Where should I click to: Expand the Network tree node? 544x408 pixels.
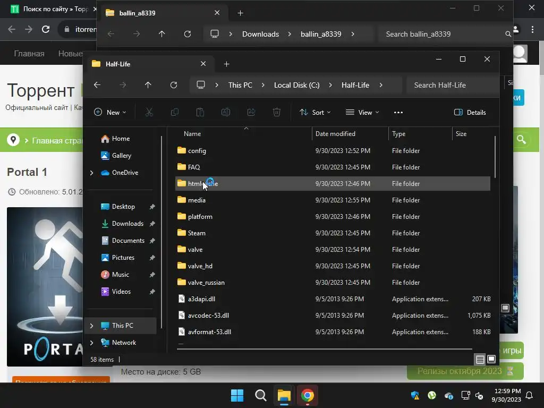click(91, 343)
